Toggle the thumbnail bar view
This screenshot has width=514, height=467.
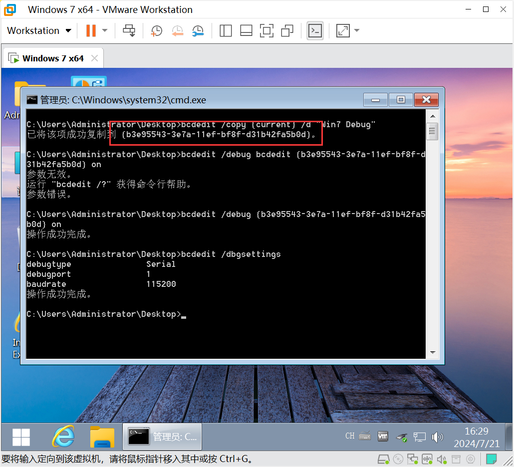pyautogui.click(x=246, y=30)
